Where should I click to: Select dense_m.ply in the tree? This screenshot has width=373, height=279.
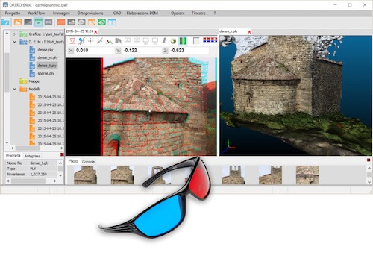click(48, 57)
